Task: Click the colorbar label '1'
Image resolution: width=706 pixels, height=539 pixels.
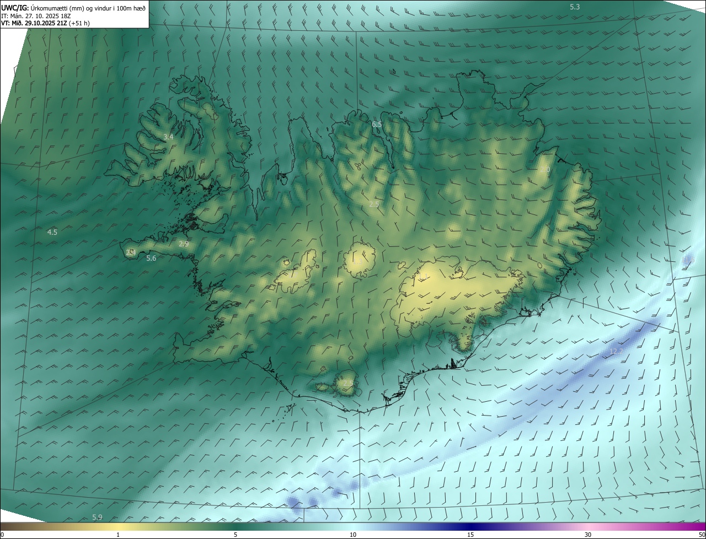Action: pyautogui.click(x=118, y=535)
